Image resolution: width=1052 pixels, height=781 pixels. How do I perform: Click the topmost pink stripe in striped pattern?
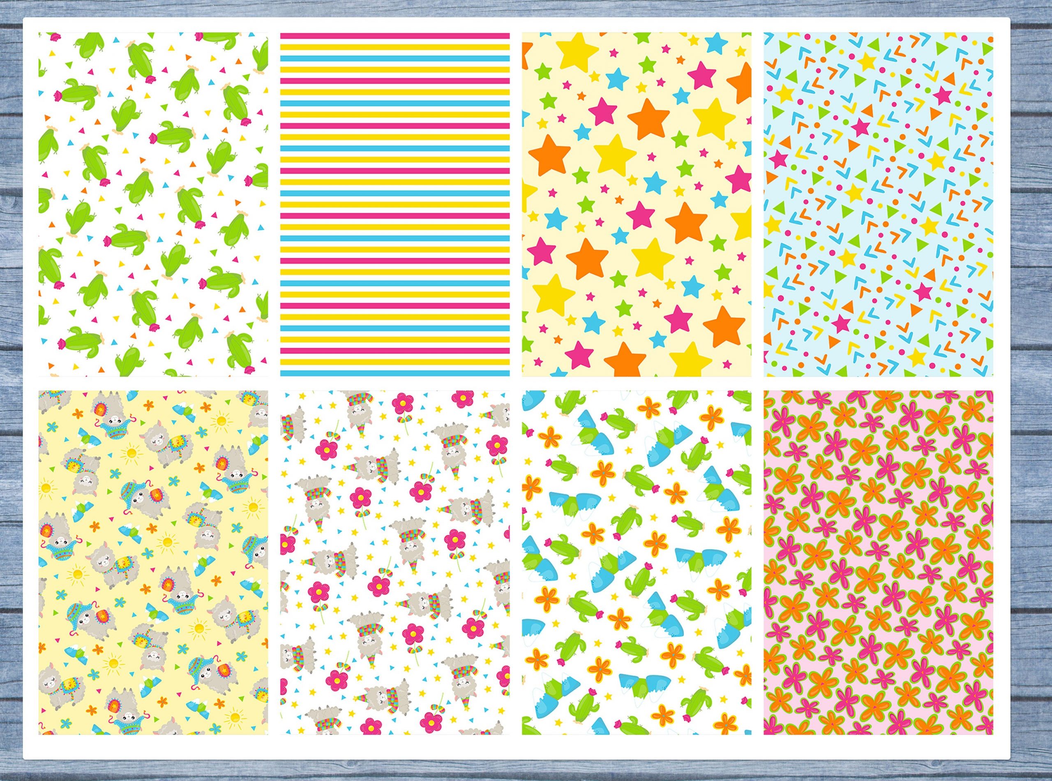(x=394, y=35)
